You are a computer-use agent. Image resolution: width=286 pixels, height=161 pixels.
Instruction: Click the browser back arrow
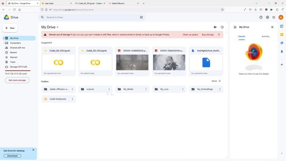tap(4, 10)
